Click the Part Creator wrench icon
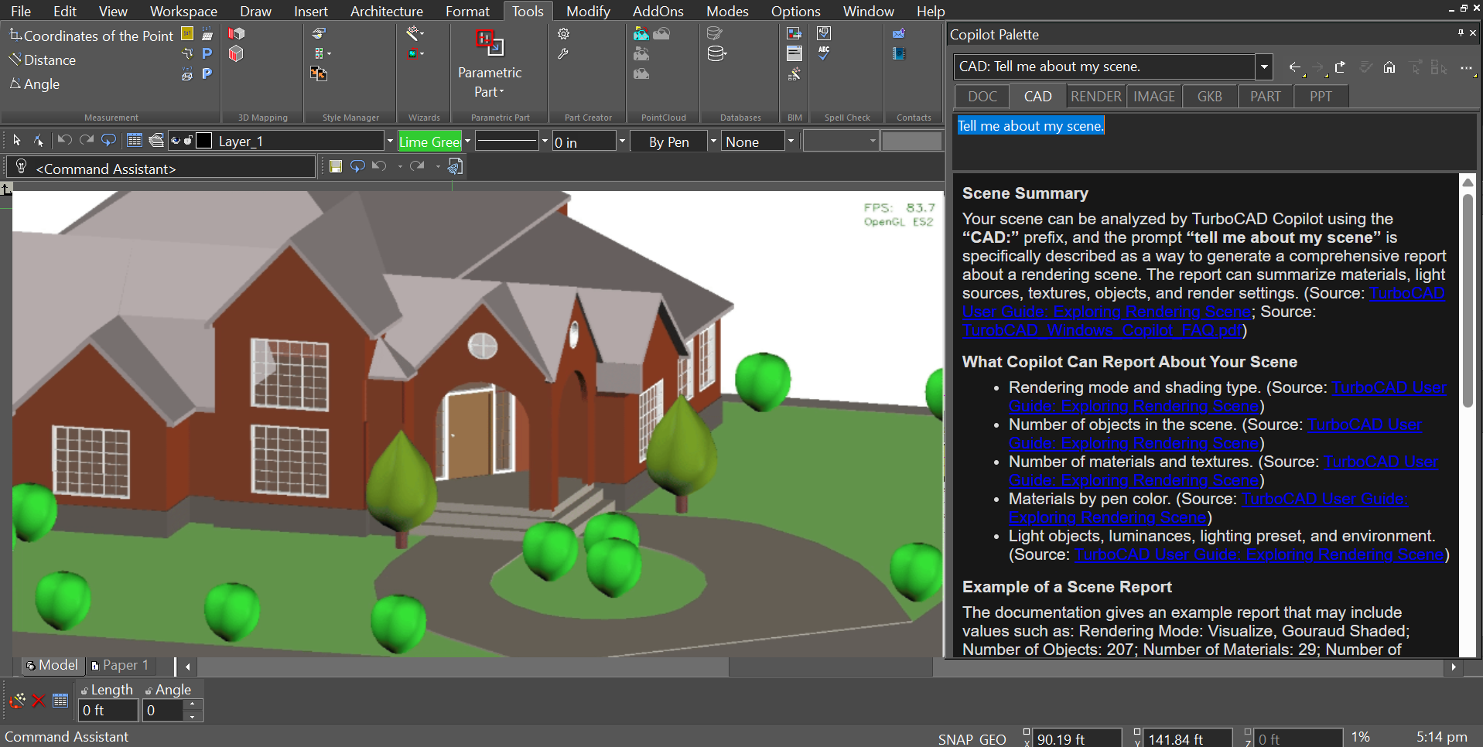This screenshot has width=1483, height=747. (564, 54)
